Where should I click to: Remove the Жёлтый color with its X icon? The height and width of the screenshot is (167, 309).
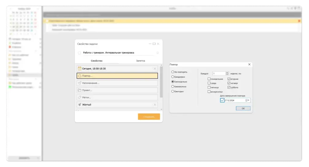point(155,104)
